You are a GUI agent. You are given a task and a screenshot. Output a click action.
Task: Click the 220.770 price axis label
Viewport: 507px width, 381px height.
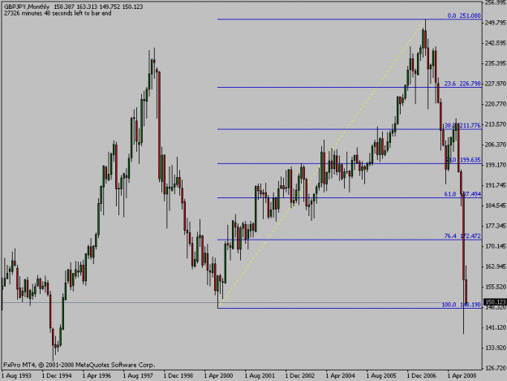point(496,104)
